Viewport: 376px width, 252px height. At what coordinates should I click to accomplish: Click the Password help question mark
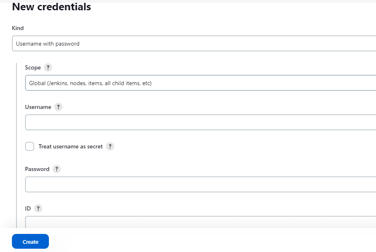pos(56,169)
